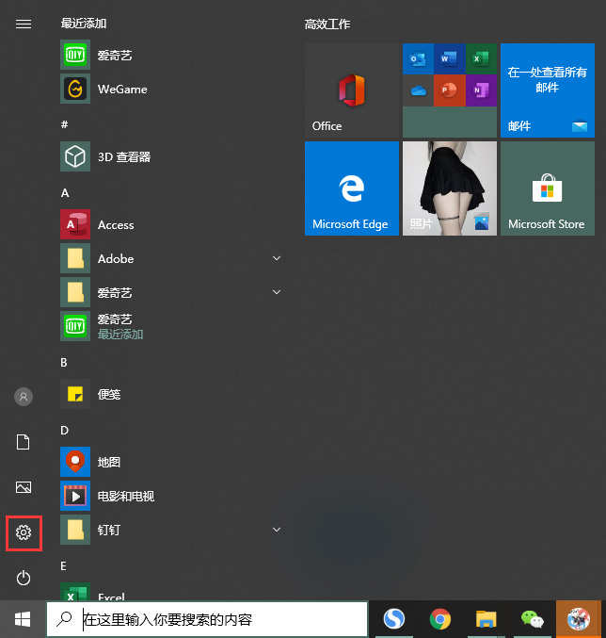Screen dimensions: 606x638
Task: Click the 高效工作 tile group title
Action: click(327, 25)
